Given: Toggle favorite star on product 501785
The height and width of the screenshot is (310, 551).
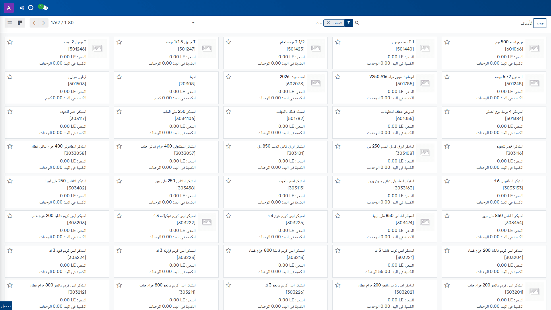Looking at the screenshot, I should (x=338, y=77).
